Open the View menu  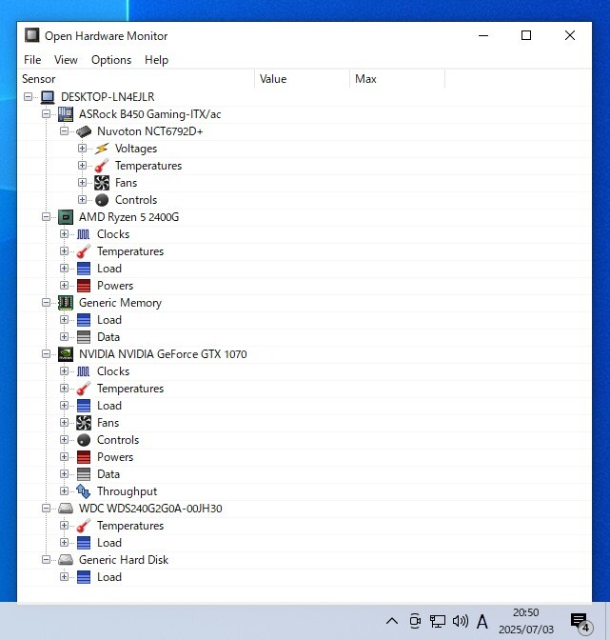click(x=66, y=60)
